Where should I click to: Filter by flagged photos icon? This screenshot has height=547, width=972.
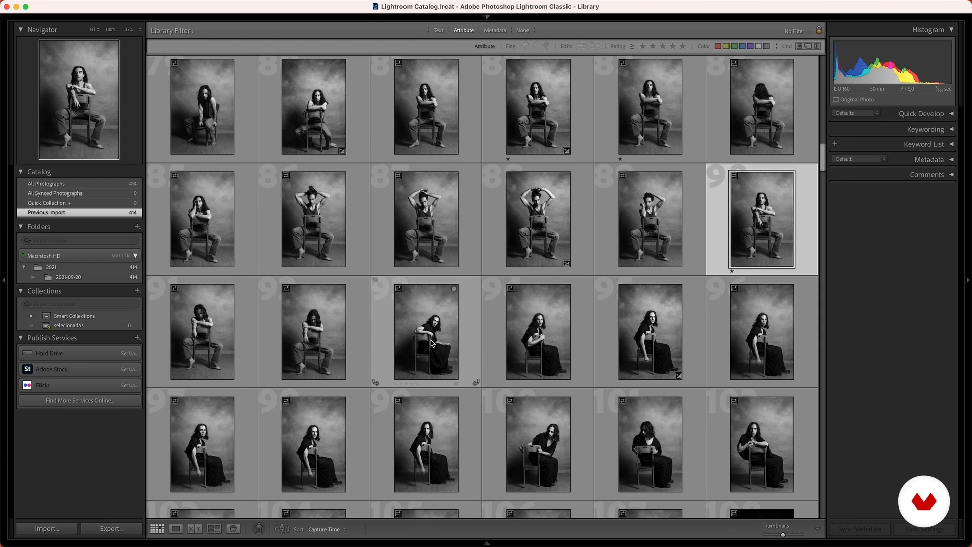pos(525,46)
